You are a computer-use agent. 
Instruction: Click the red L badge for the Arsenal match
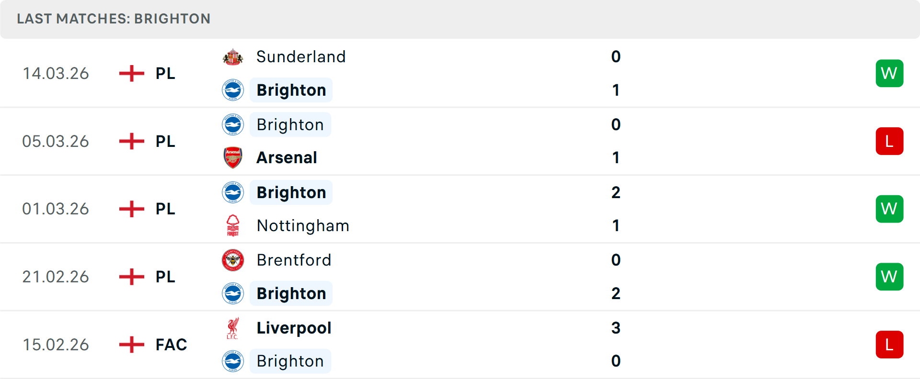890,141
